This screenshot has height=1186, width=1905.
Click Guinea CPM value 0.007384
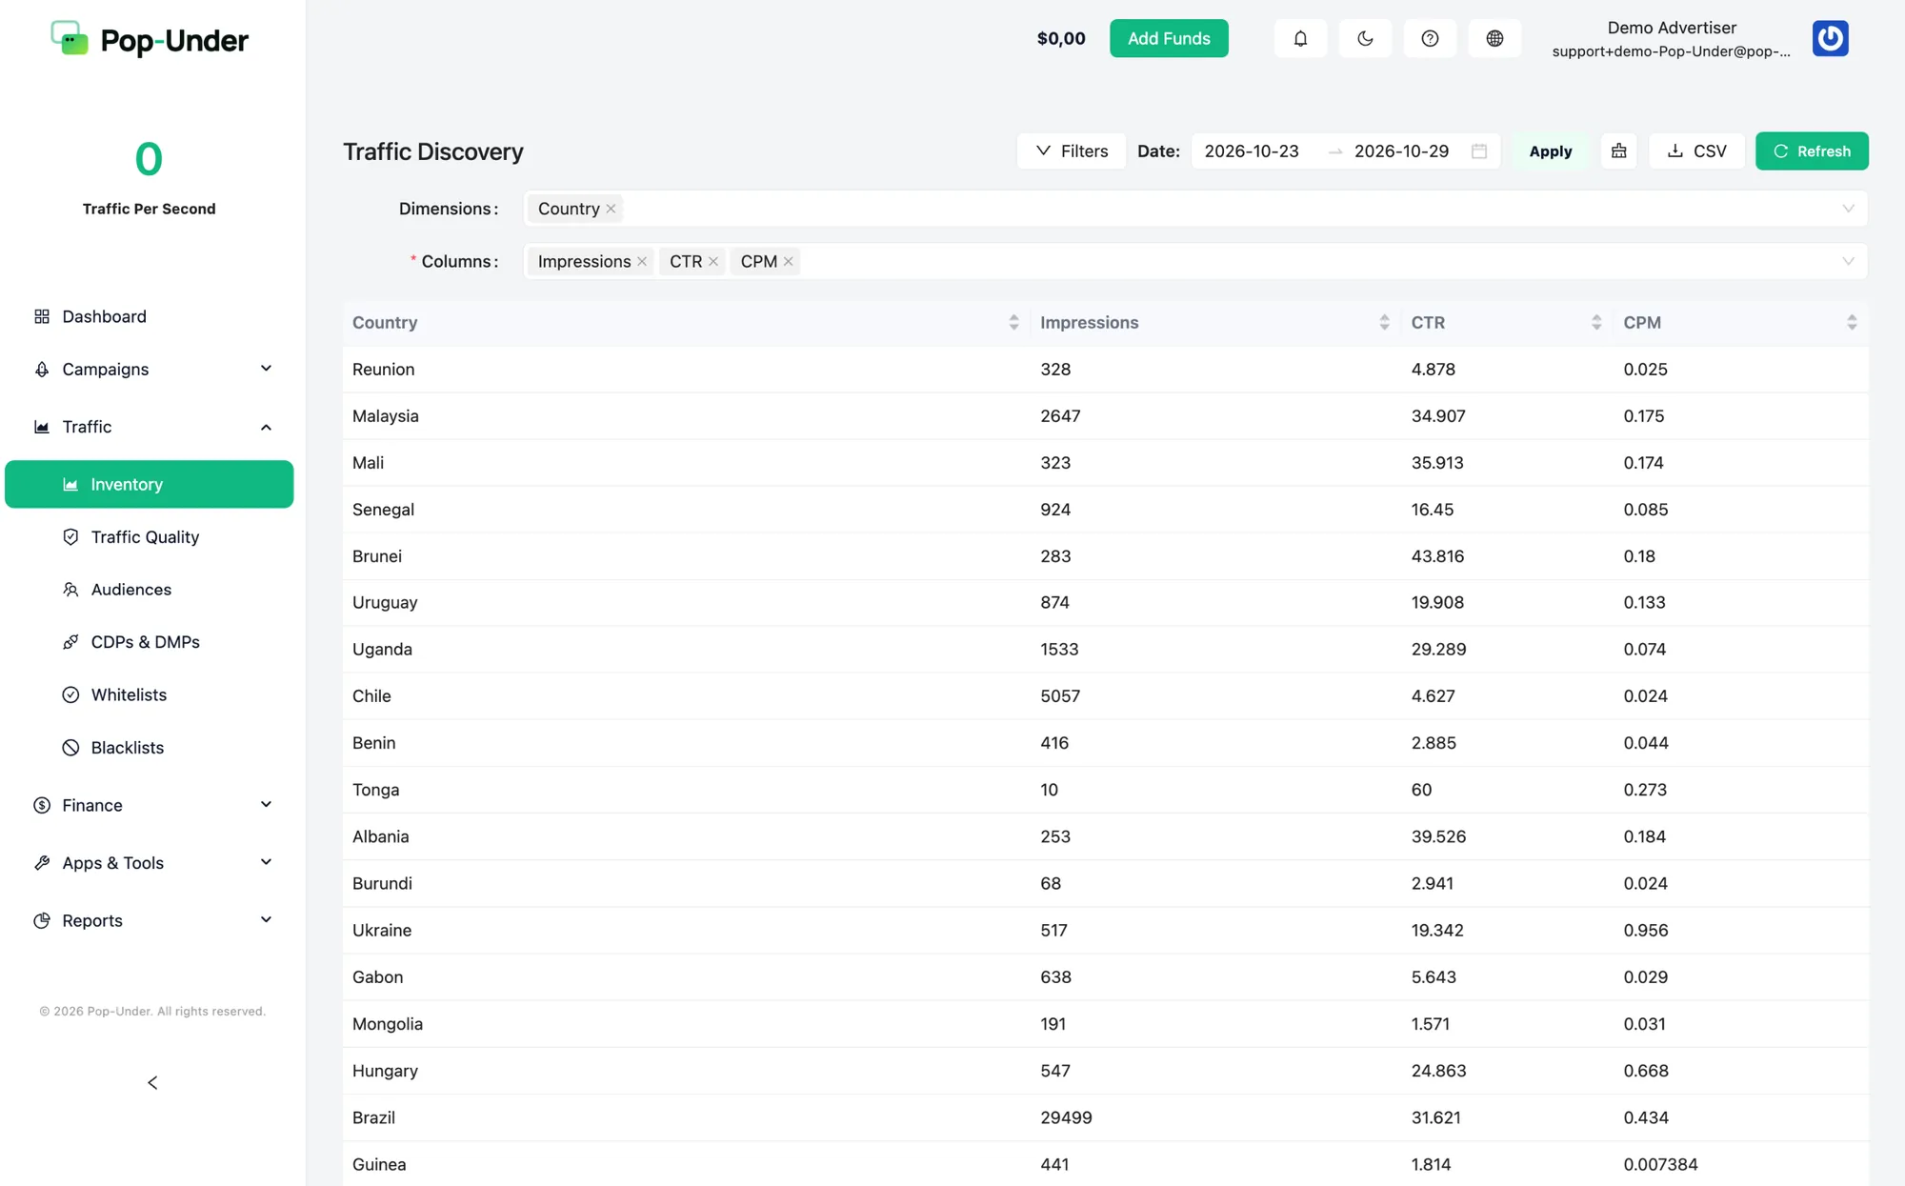1660,1164
